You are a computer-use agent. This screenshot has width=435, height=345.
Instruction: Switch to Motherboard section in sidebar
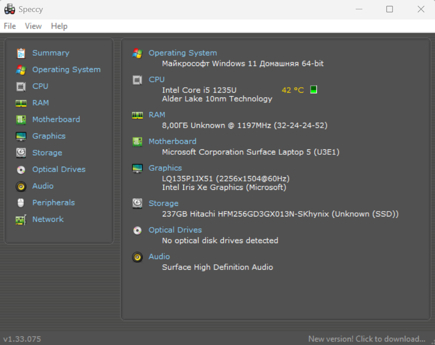(56, 119)
